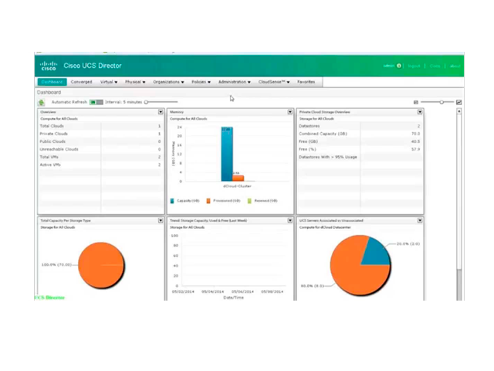Viewport: 494px width, 371px height.
Task: Open the Overview widget dropdown arrow
Action: 161,112
